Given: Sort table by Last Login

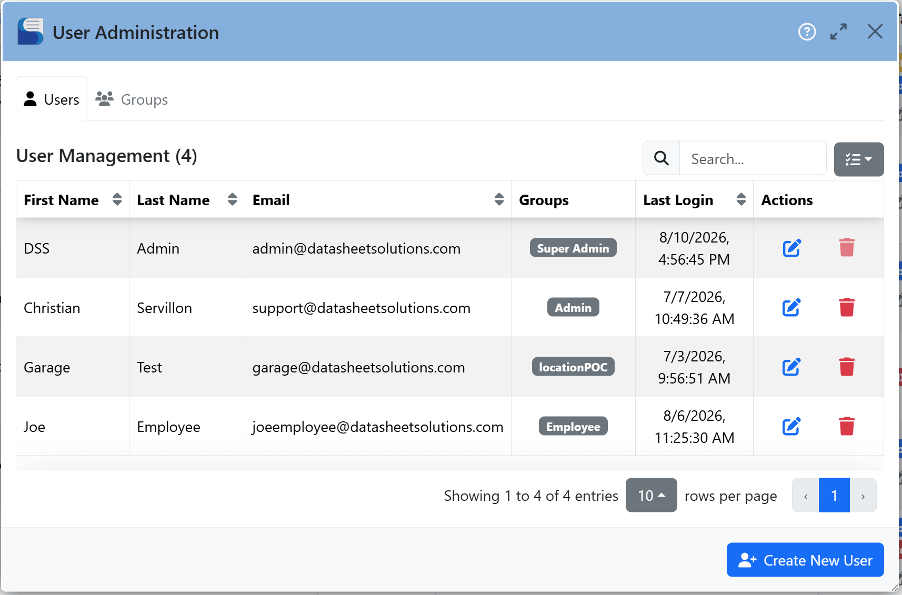Looking at the screenshot, I should tap(694, 199).
